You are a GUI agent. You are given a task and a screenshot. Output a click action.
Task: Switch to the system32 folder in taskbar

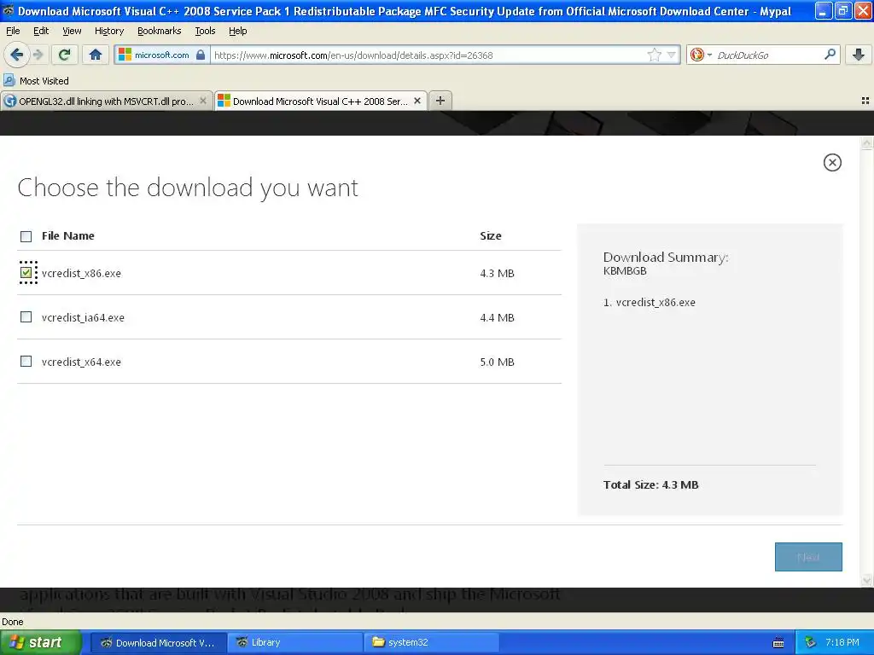pyautogui.click(x=432, y=642)
